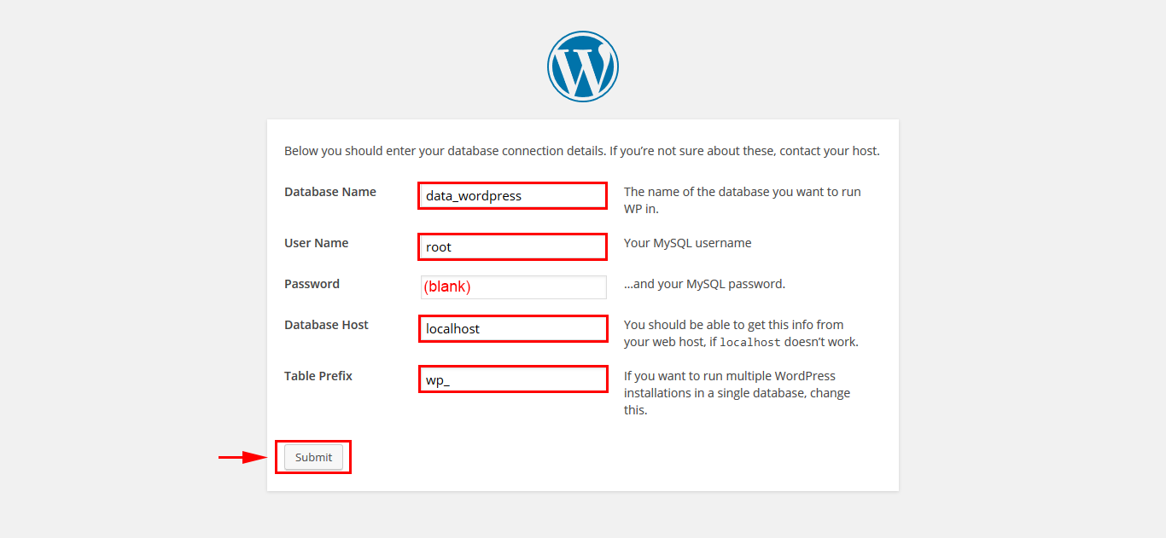Click the red "(blank)" annotation text
The height and width of the screenshot is (538, 1166).
tap(447, 287)
